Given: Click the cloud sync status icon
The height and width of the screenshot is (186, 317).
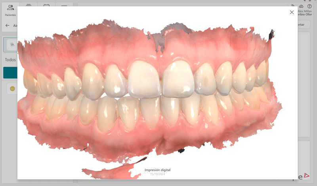Looking at the screenshot, I should tap(302, 6).
